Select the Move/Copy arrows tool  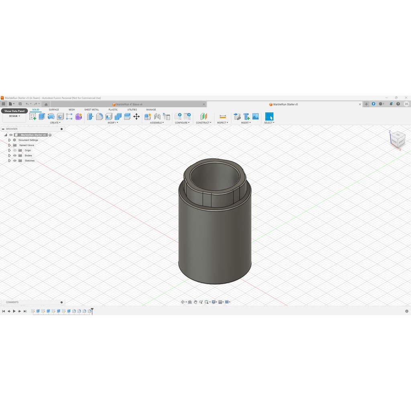pos(136,117)
